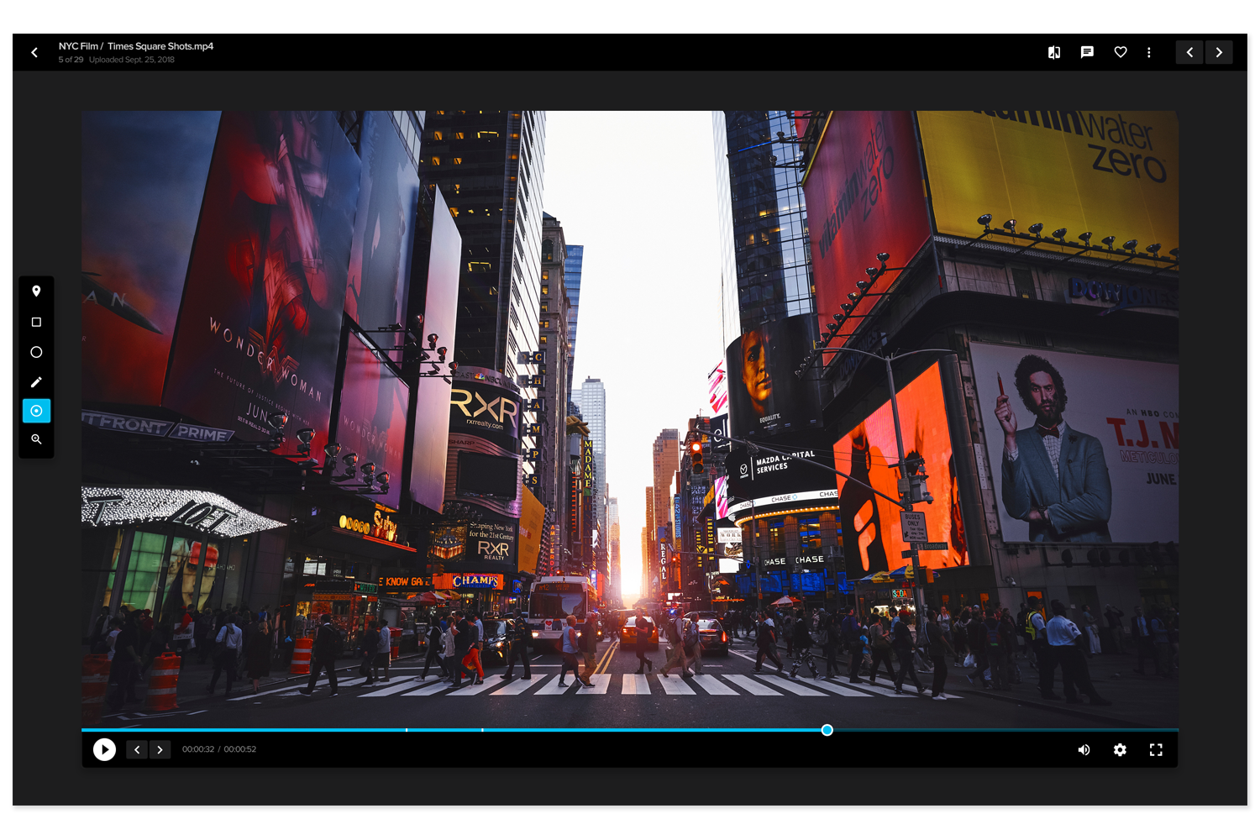Click the 'Uploaded Sept. 25, 2018' text

coord(132,60)
